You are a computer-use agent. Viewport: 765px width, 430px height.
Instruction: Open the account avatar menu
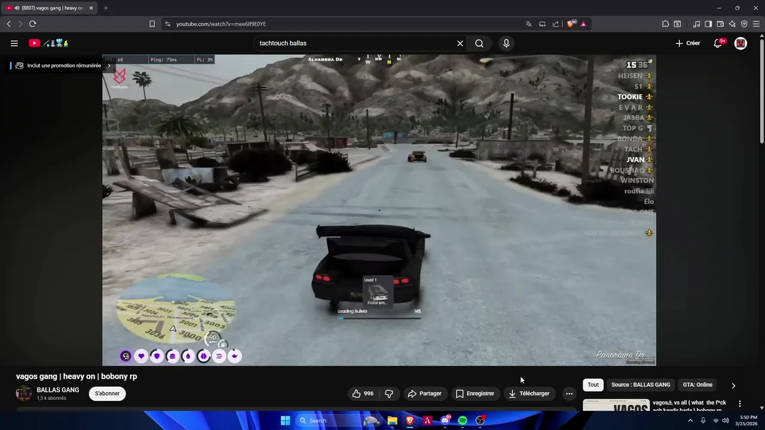coord(740,43)
